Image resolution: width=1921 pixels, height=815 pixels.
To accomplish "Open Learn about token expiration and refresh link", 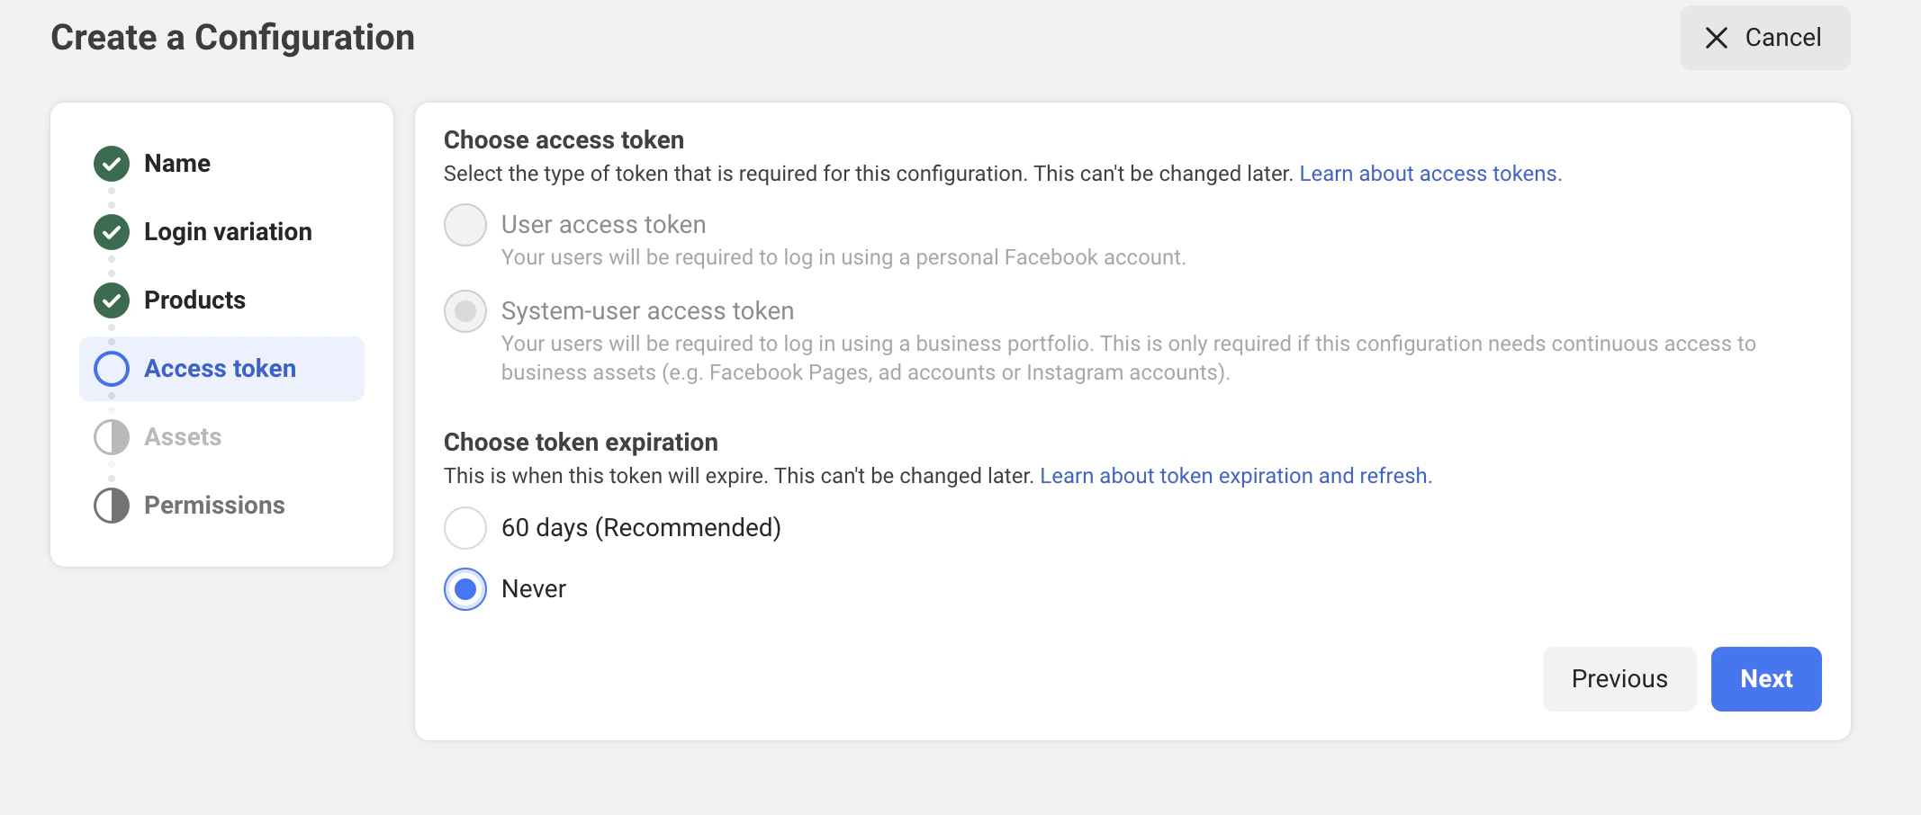I will point(1236,476).
